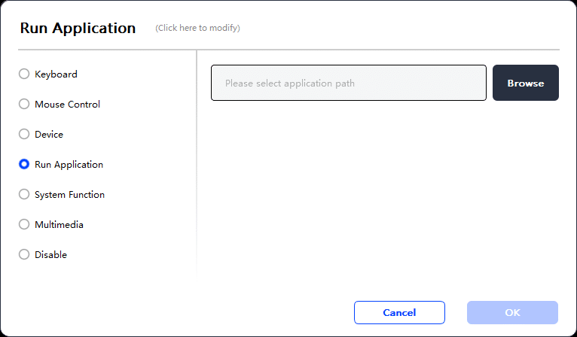Click the 'Multimedia' label text

click(59, 225)
